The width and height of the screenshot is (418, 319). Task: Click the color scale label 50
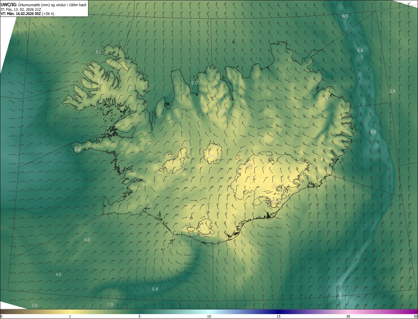[415, 316]
